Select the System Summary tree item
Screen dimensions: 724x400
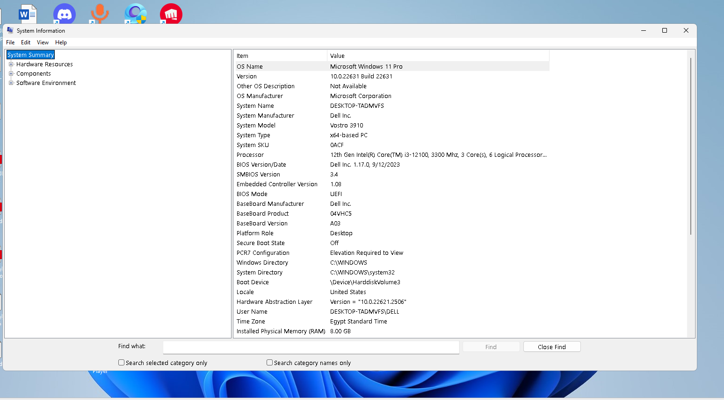point(30,55)
